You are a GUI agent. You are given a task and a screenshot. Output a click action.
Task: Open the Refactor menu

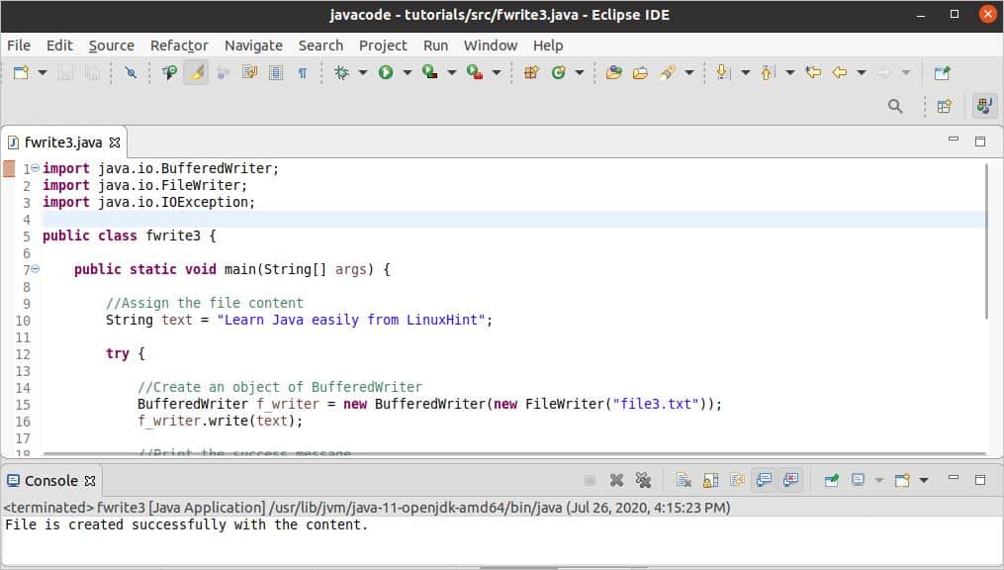[x=179, y=46]
